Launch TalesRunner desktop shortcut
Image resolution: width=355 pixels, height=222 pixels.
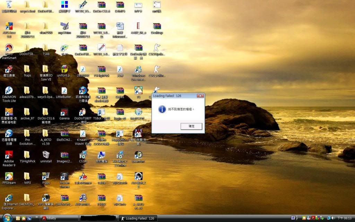coord(83,176)
